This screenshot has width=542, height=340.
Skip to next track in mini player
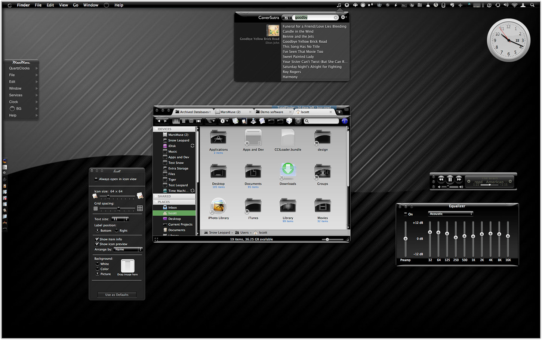pyautogui.click(x=459, y=179)
